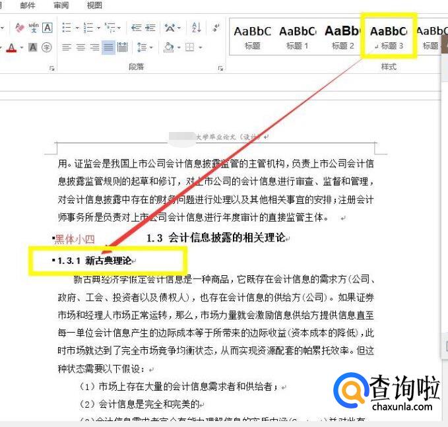Expand the numbering library dropdown
The height and width of the screenshot is (427, 448).
(x=98, y=28)
